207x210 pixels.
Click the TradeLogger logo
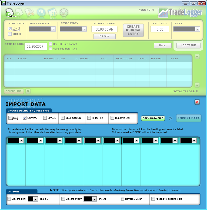[x=180, y=13]
